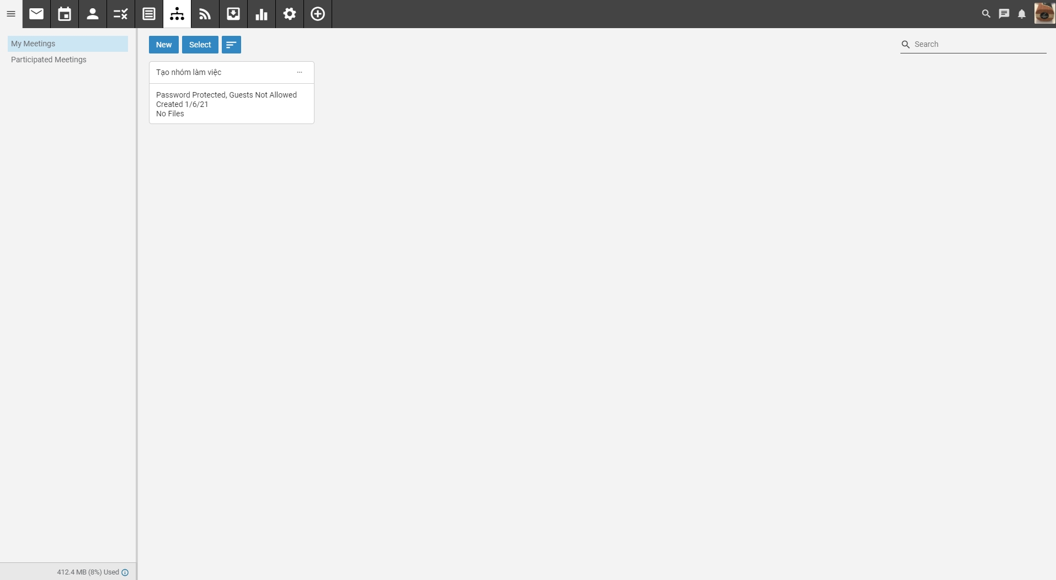
Task: Switch to Participated Meetings
Action: (49, 60)
